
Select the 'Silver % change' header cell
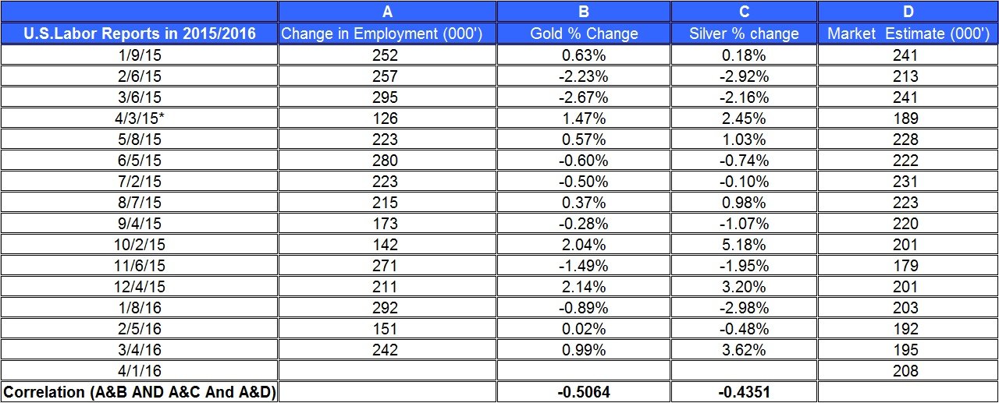[x=744, y=34]
